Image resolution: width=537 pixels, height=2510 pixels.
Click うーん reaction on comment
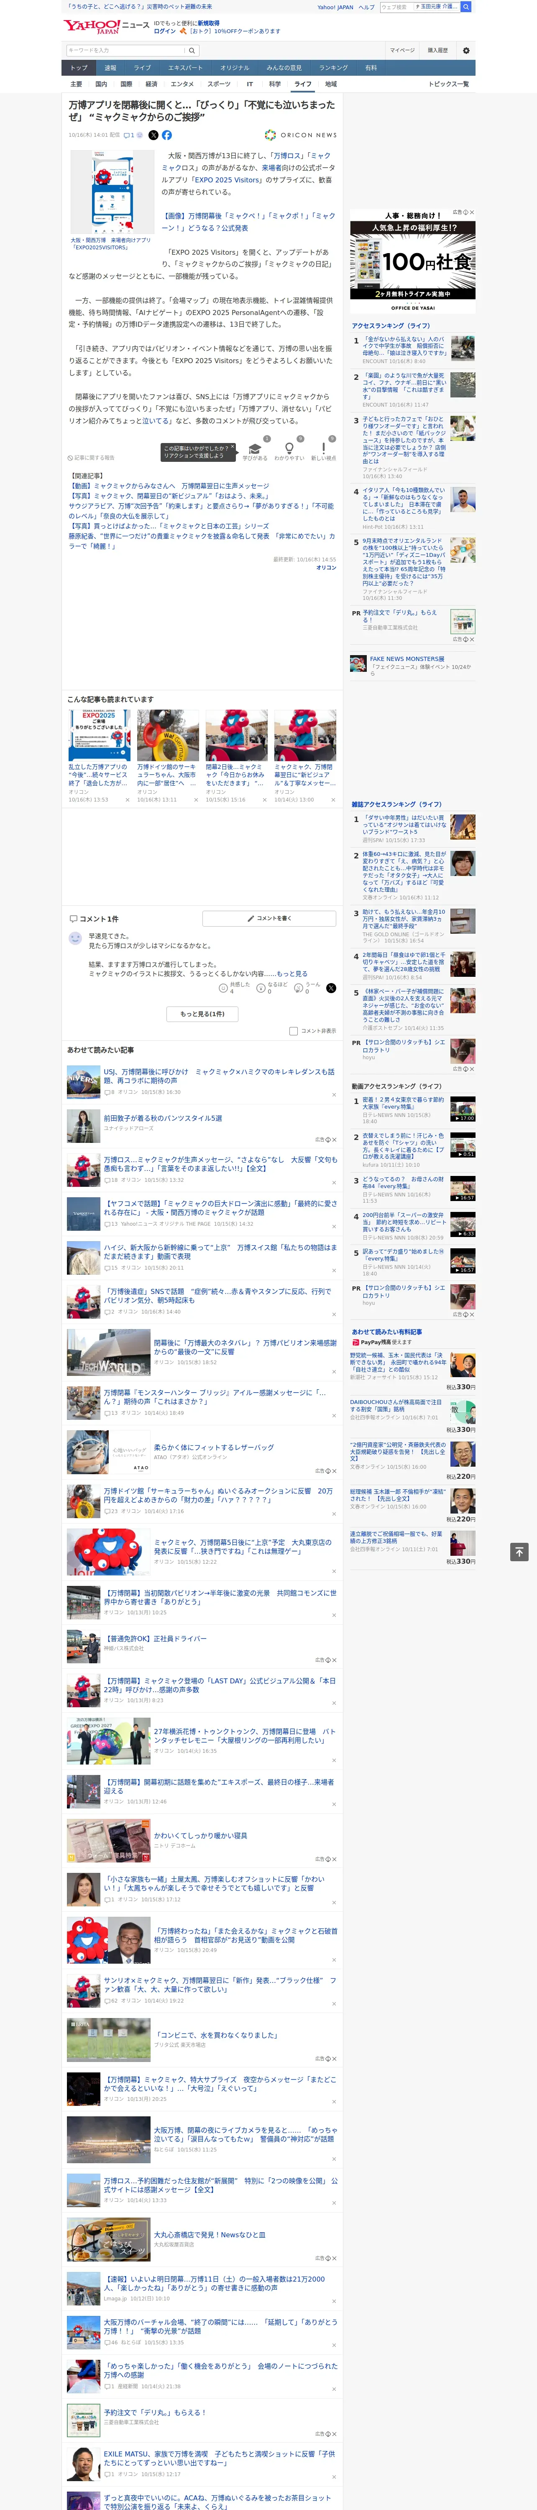point(298,988)
